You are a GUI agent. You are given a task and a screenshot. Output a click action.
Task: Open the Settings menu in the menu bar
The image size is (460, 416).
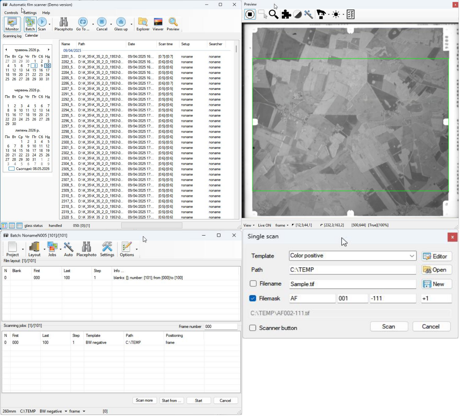tap(30, 13)
